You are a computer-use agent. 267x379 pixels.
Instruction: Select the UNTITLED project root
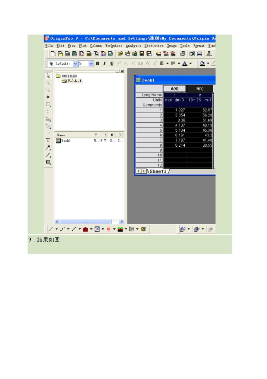coord(69,76)
